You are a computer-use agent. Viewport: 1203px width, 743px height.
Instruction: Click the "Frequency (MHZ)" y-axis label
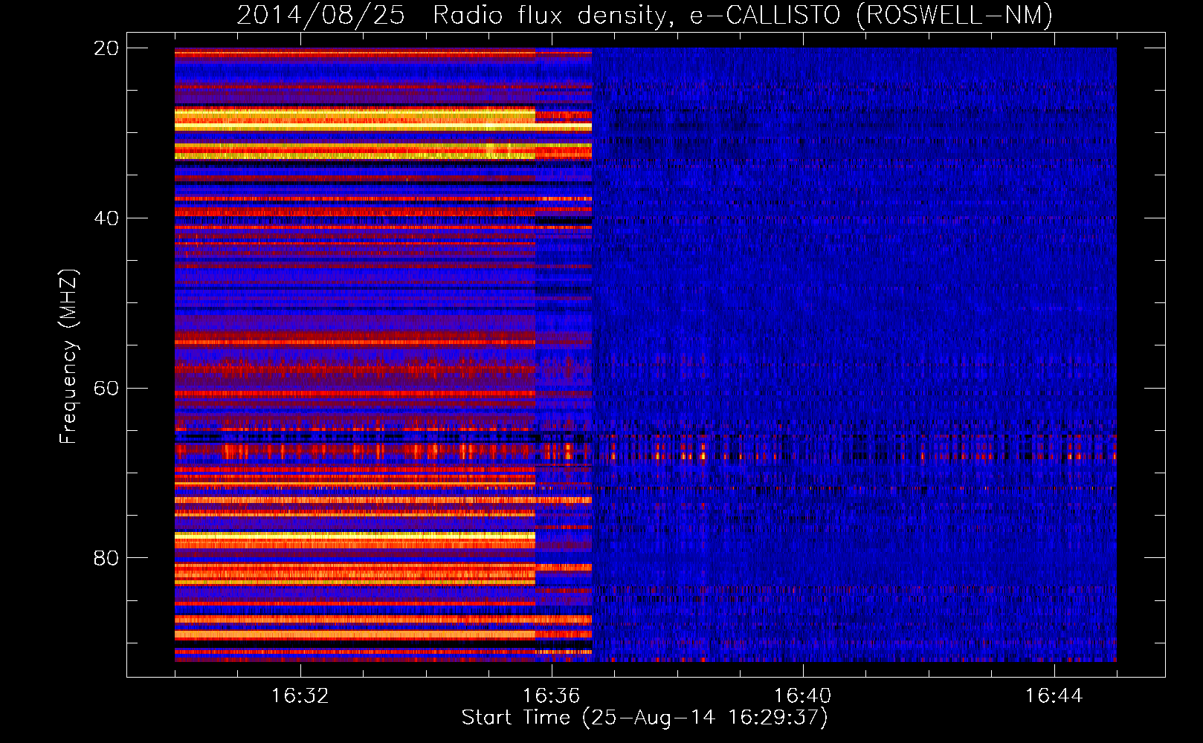pos(68,357)
